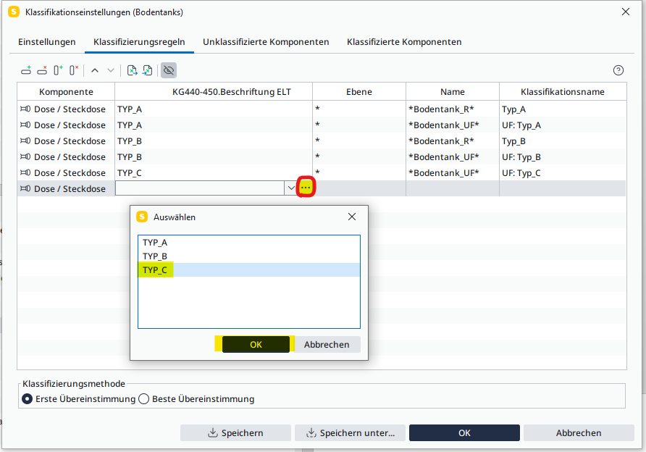
Task: Click the remove row icon in toolbar
Action: pyautogui.click(x=42, y=70)
